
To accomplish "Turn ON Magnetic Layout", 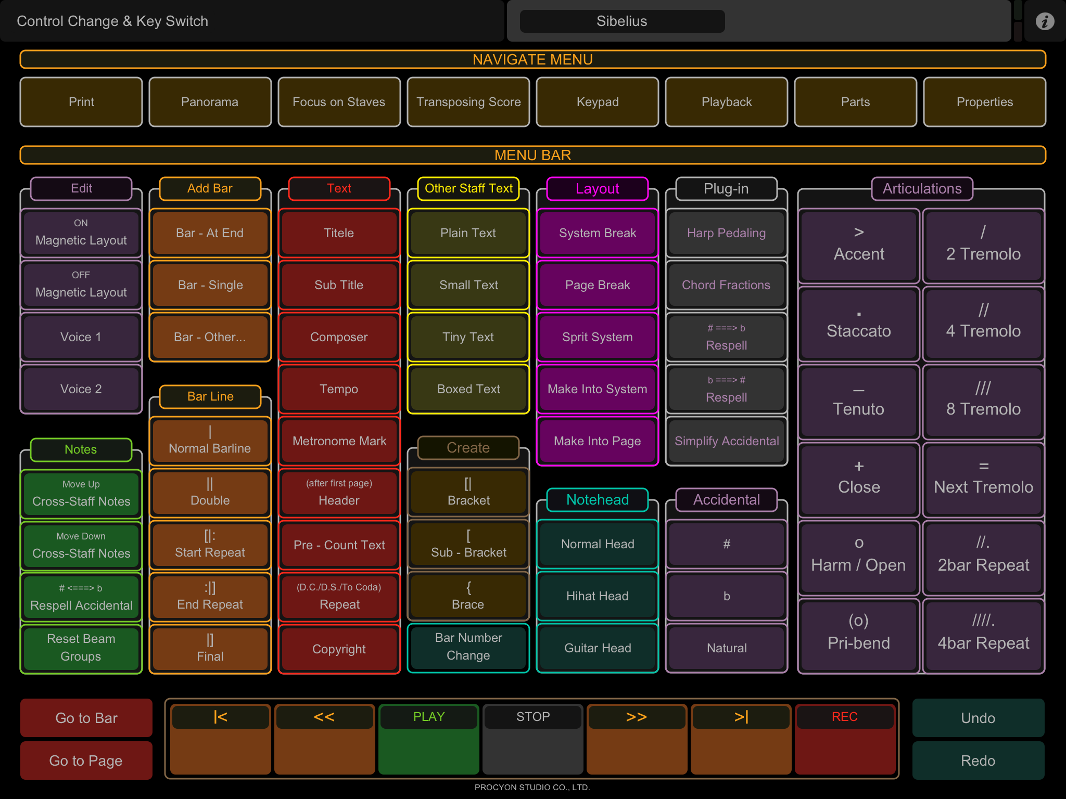I will click(x=81, y=233).
